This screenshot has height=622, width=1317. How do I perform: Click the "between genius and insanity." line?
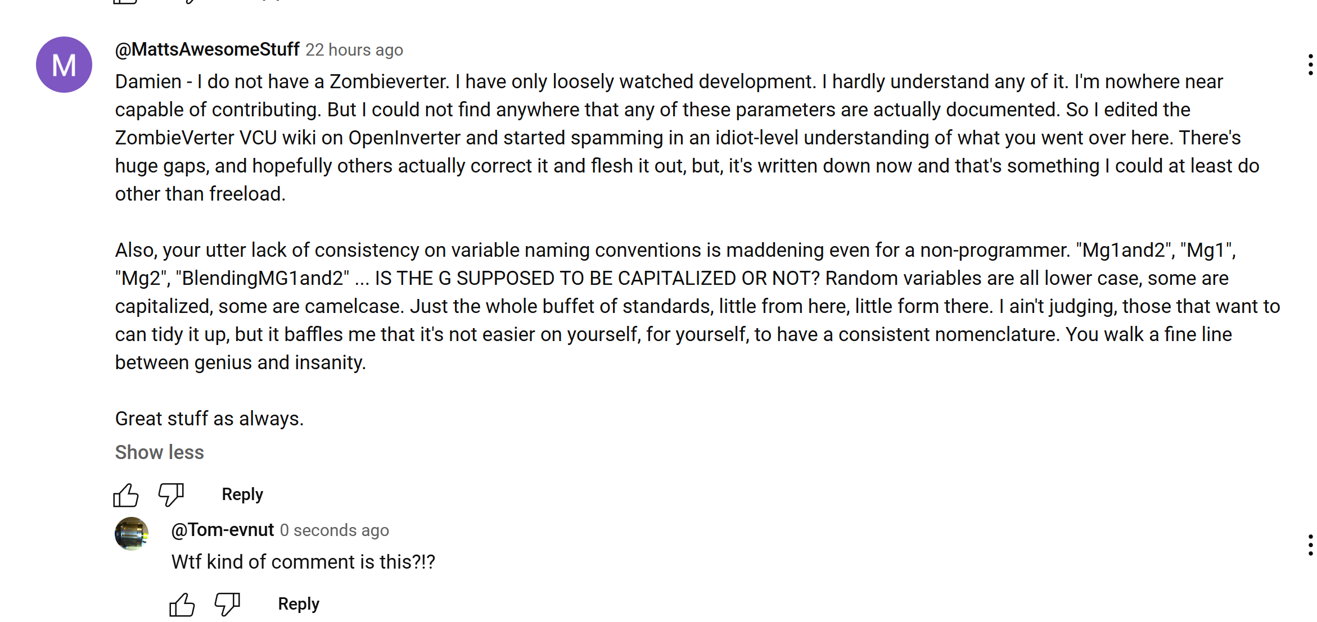240,362
